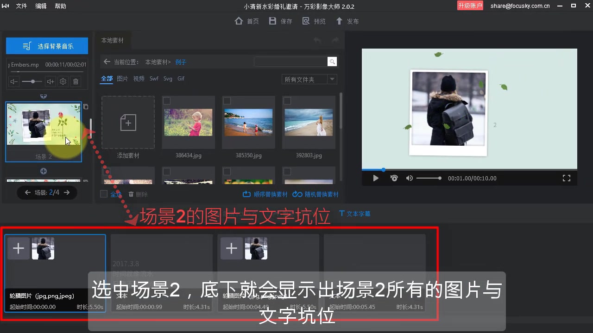
Task: Click the material list scrollbar
Action: click(341, 111)
